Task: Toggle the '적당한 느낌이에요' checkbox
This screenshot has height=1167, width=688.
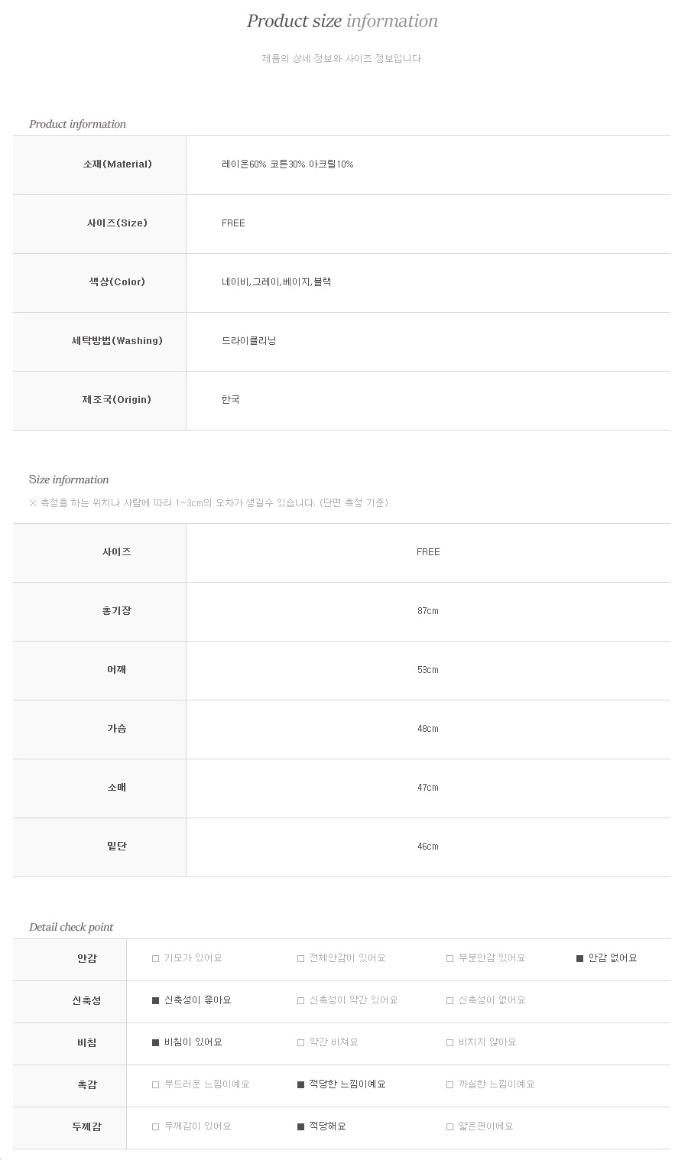Action: point(301,1084)
